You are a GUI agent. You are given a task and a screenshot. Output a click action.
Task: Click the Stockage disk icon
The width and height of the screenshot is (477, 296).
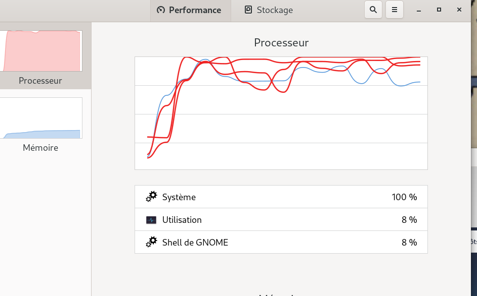click(x=248, y=10)
